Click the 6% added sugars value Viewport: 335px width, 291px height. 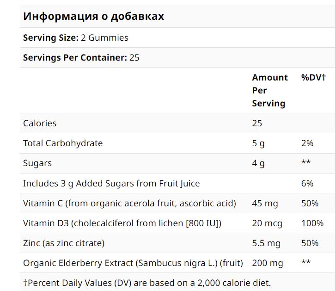pos(307,184)
